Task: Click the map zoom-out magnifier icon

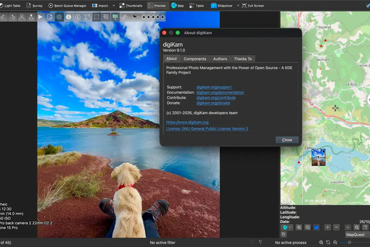Action: pyautogui.click(x=308, y=227)
